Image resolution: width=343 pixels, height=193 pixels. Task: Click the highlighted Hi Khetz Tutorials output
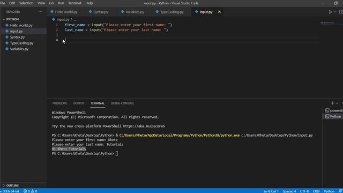(x=69, y=149)
